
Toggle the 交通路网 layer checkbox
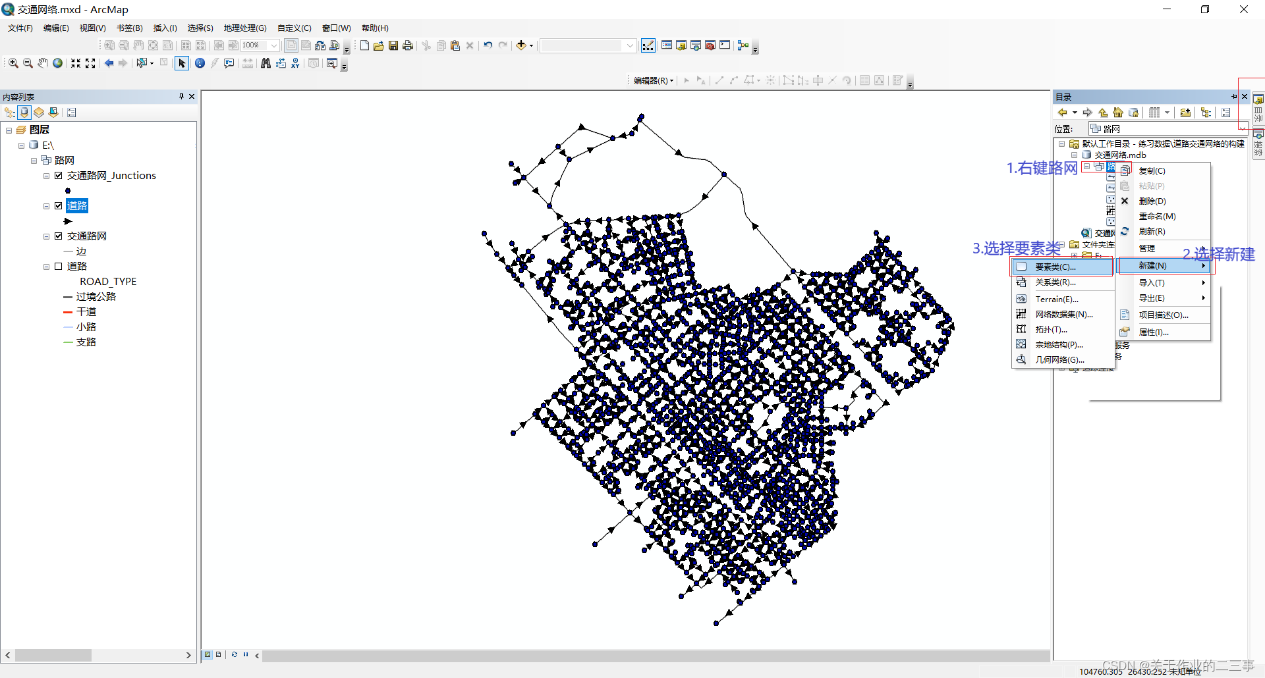pos(59,236)
